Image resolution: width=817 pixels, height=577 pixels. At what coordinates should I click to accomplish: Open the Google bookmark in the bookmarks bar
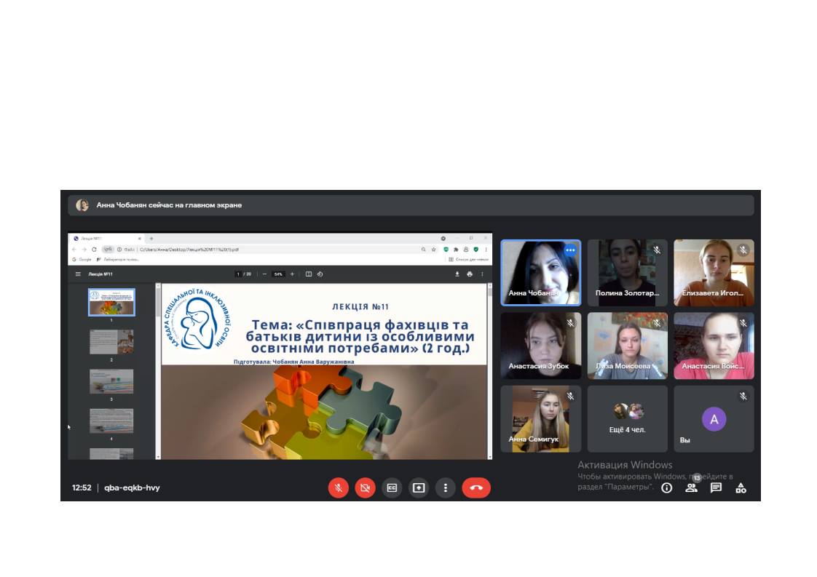coord(82,259)
